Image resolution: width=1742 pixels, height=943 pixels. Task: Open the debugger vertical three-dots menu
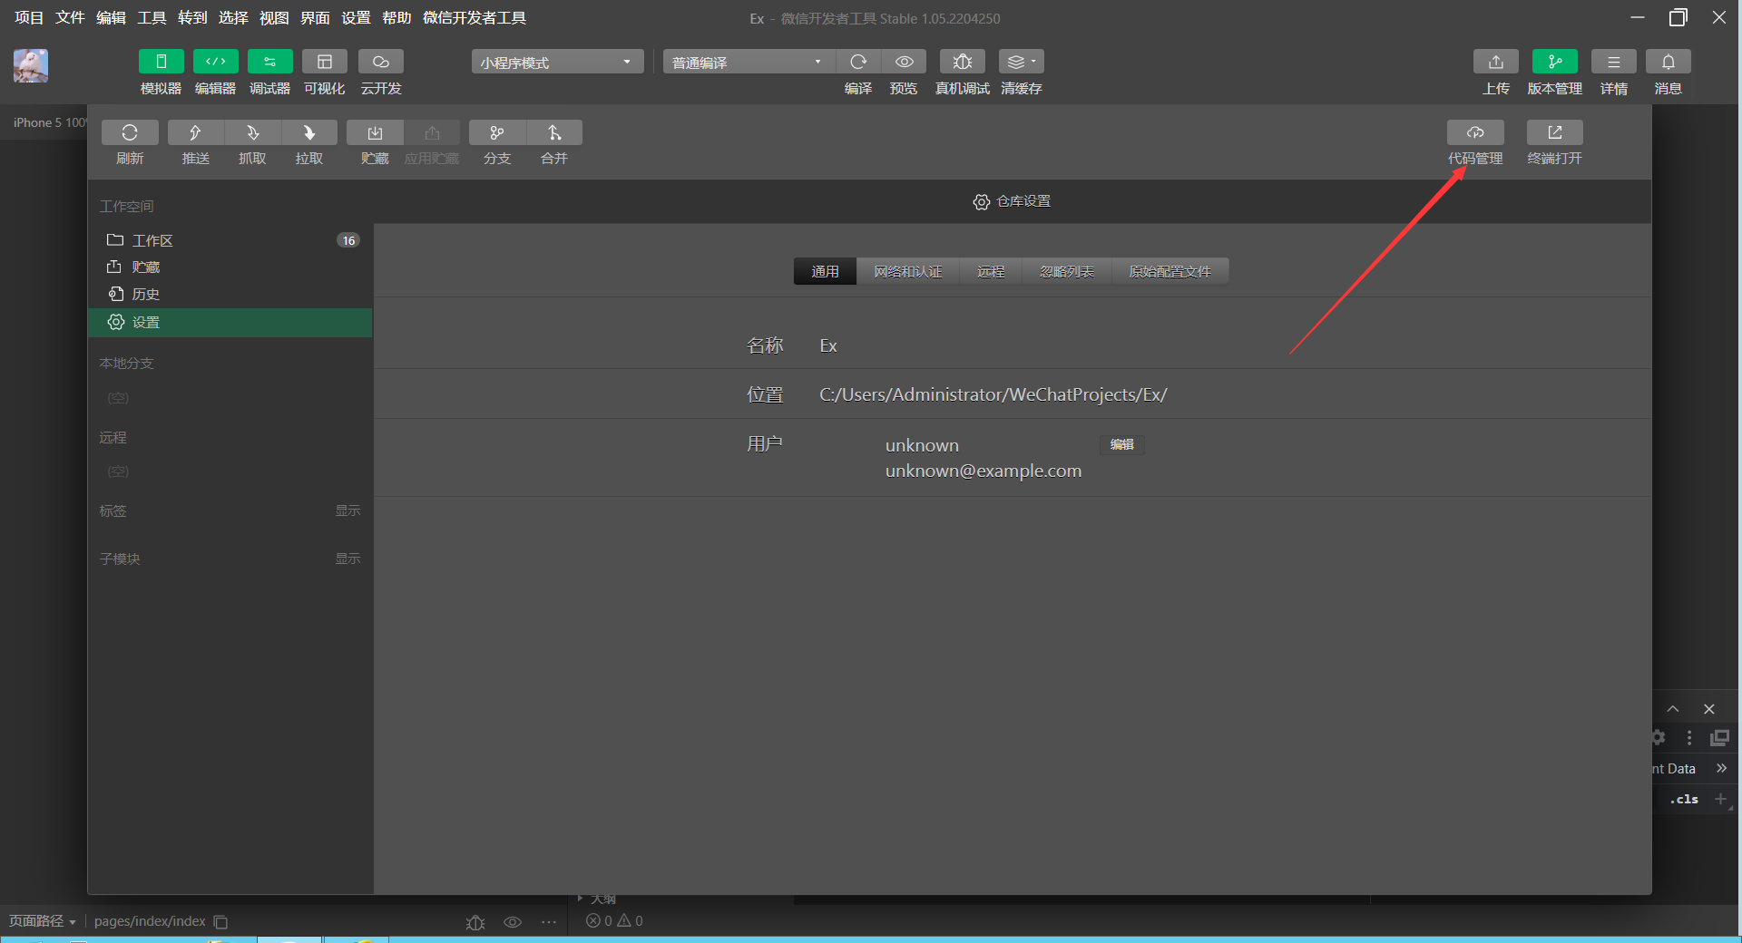click(1689, 738)
